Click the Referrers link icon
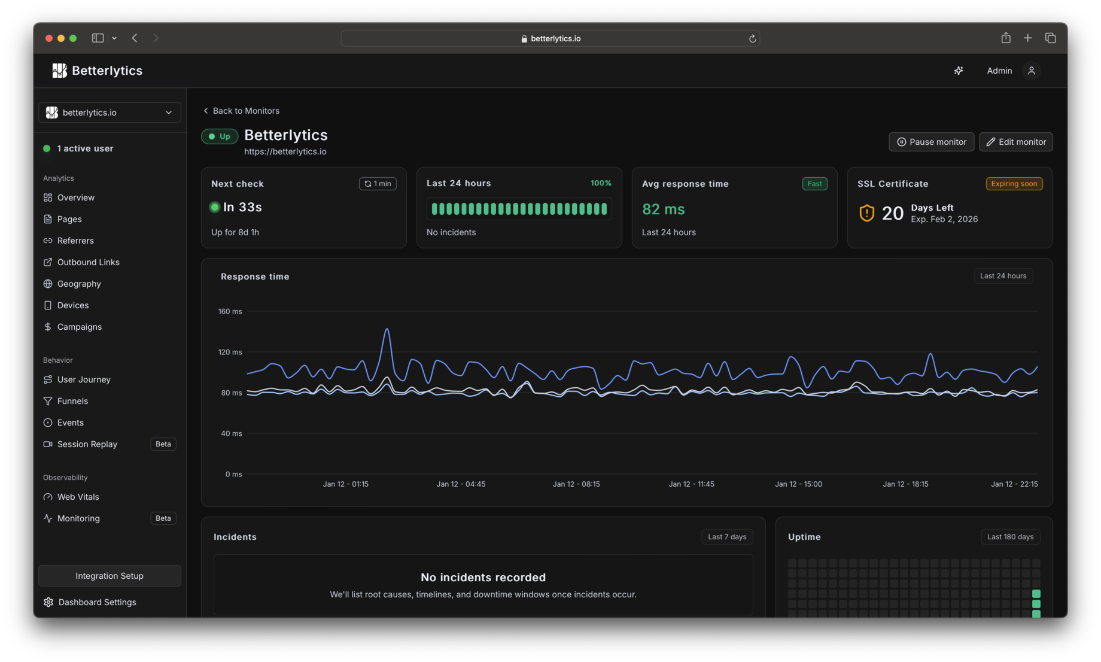This screenshot has width=1101, height=662. (x=48, y=241)
